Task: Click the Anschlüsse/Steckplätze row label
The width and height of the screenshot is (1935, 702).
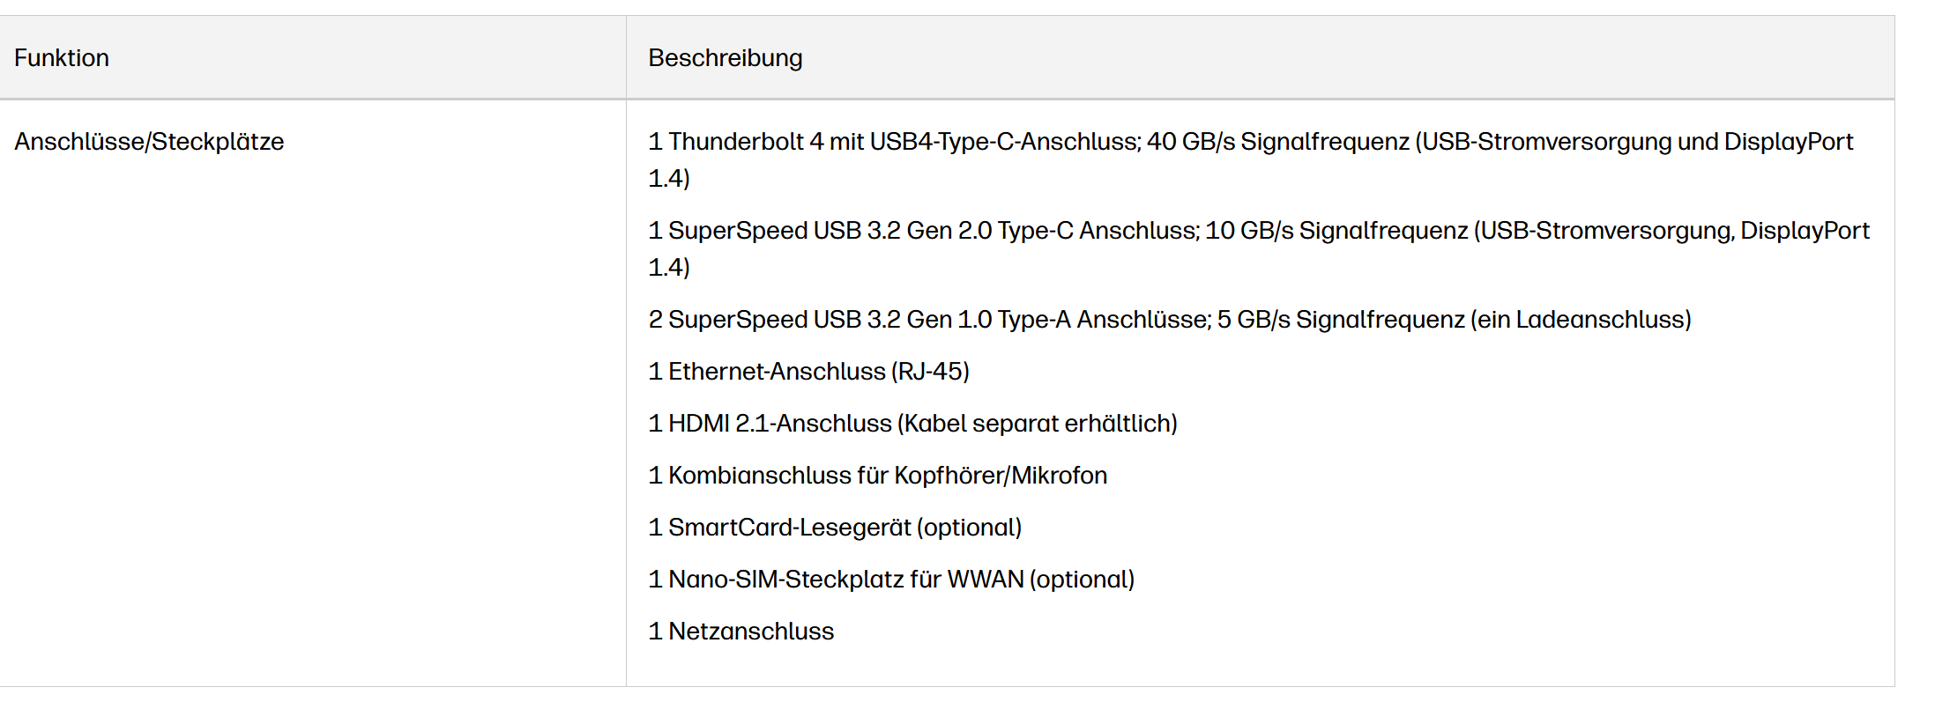Action: point(149,142)
